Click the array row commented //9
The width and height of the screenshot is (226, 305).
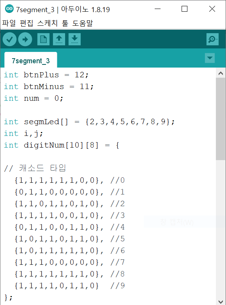(69, 285)
